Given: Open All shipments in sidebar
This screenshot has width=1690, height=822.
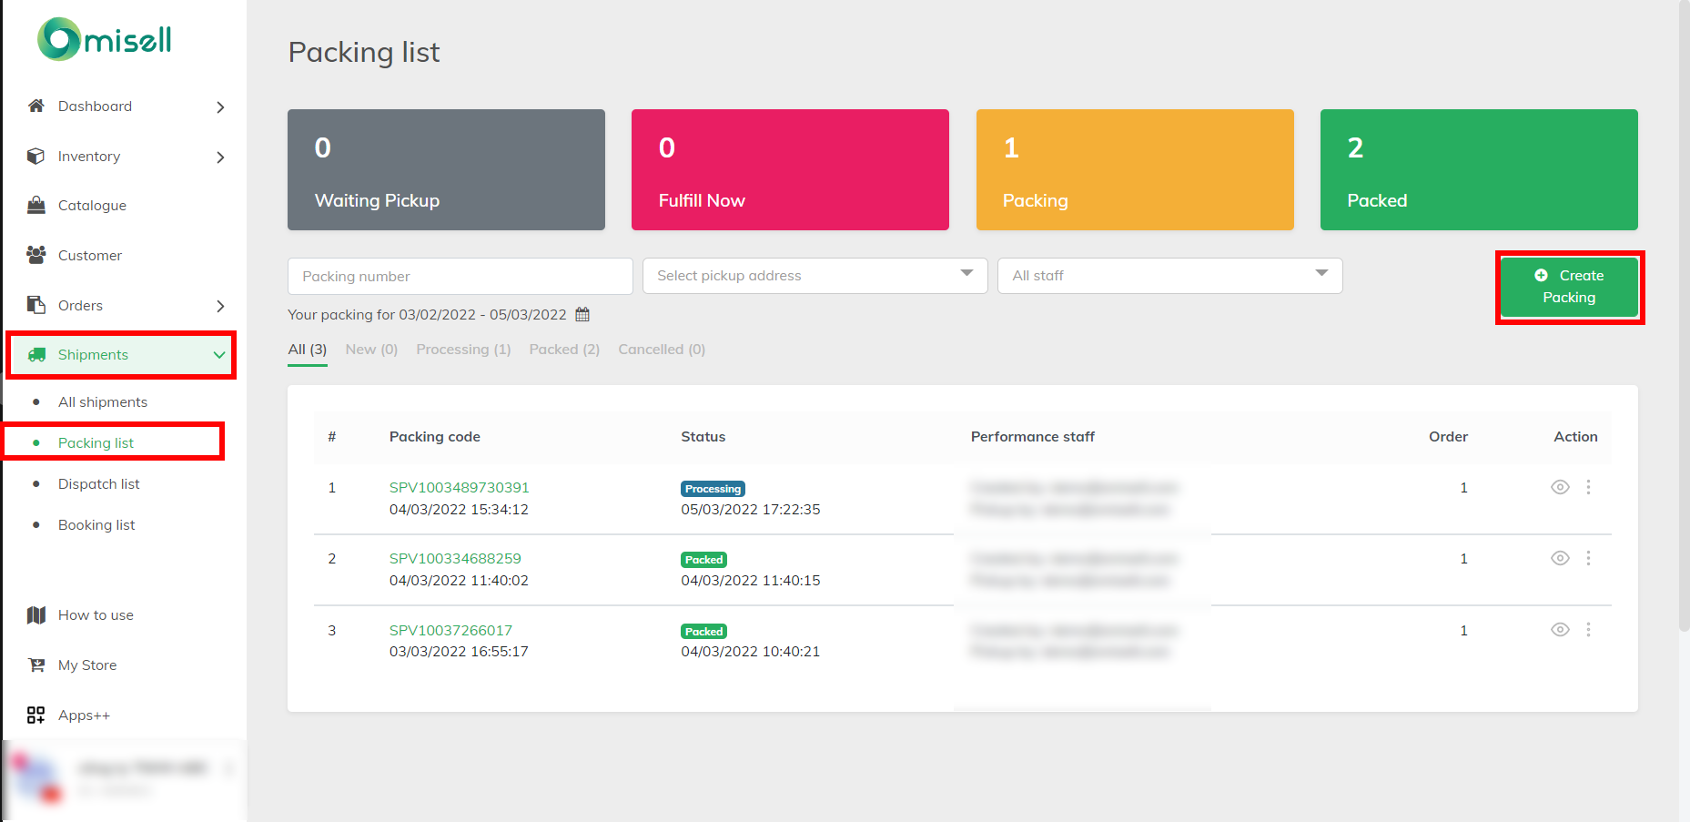Looking at the screenshot, I should 103,402.
